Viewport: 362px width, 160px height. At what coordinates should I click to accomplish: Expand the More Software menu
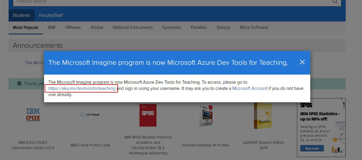[254, 27]
